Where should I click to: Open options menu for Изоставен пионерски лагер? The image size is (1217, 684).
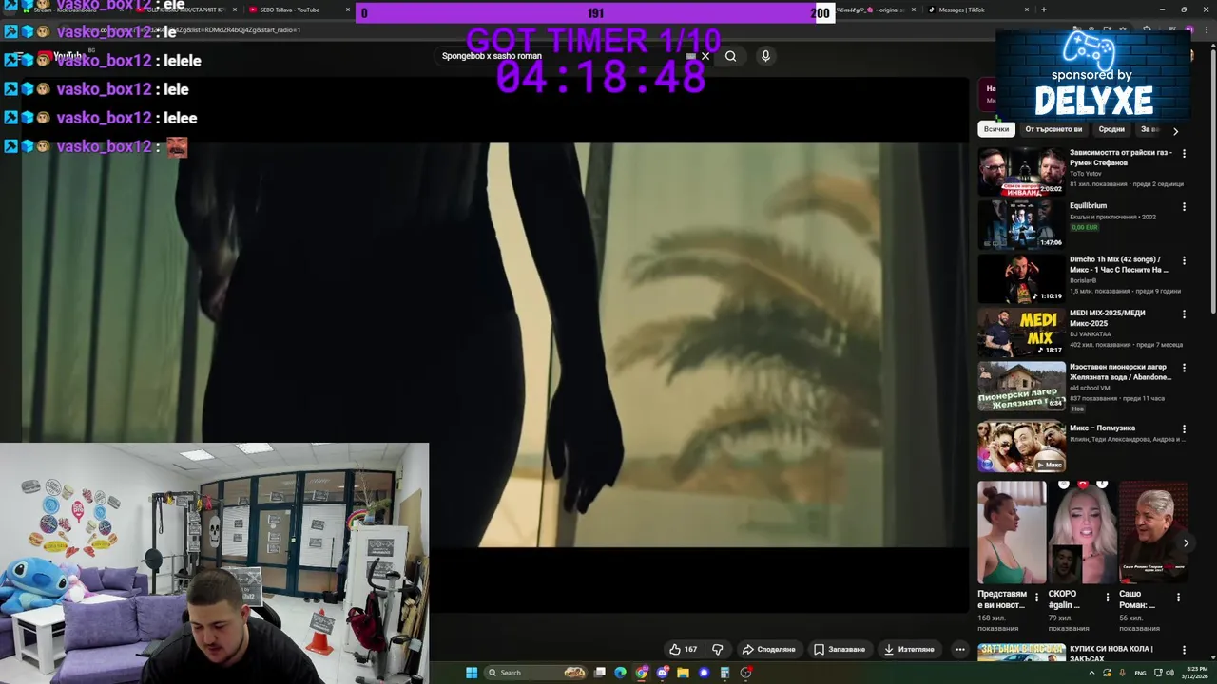point(1184,368)
